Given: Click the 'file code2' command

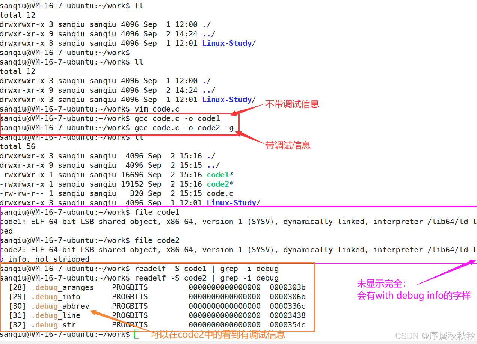Looking at the screenshot, I should click(x=157, y=240).
